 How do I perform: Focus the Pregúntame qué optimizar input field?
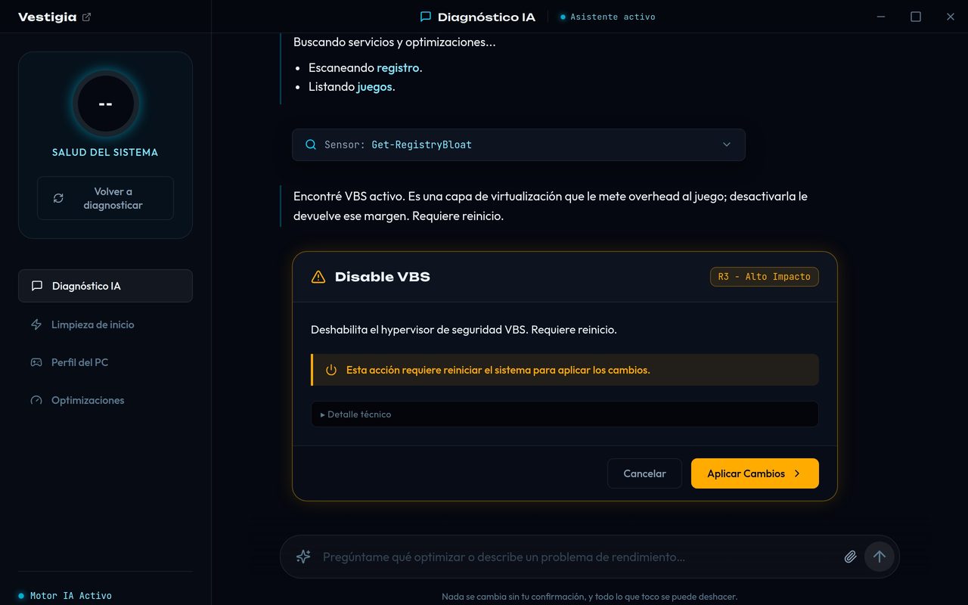point(575,557)
